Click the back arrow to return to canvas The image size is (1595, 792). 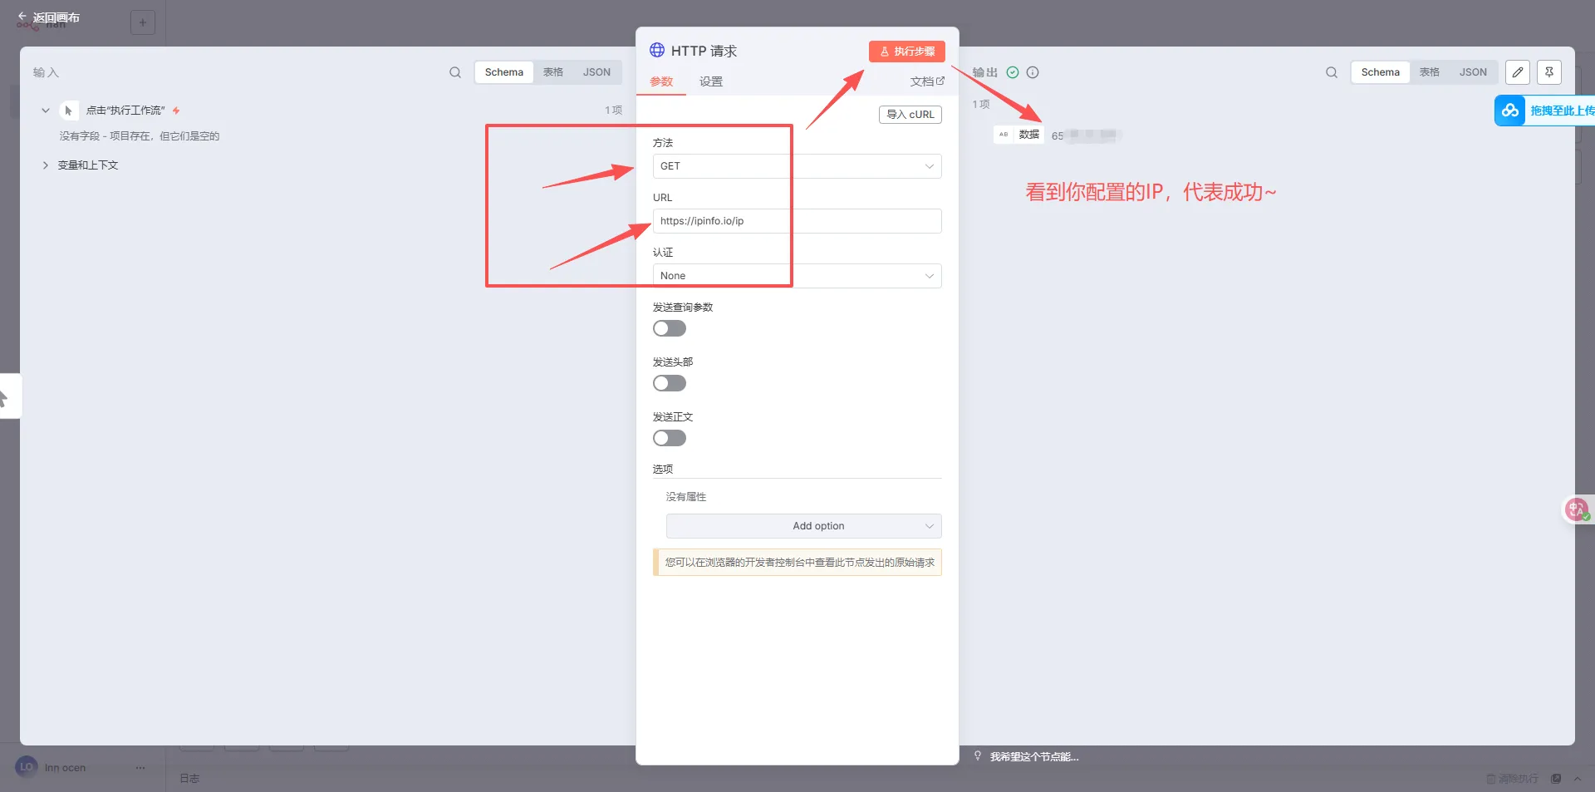[22, 17]
